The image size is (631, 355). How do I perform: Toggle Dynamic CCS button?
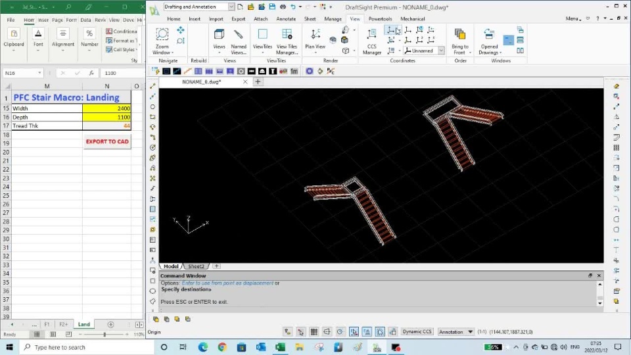pyautogui.click(x=417, y=331)
